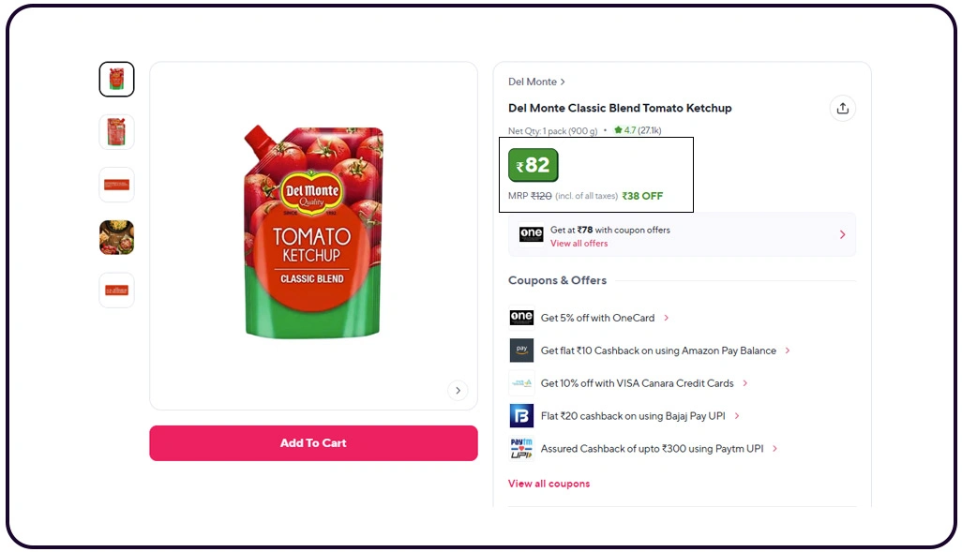The width and height of the screenshot is (962, 552).
Task: Add To Cart
Action: 313,443
